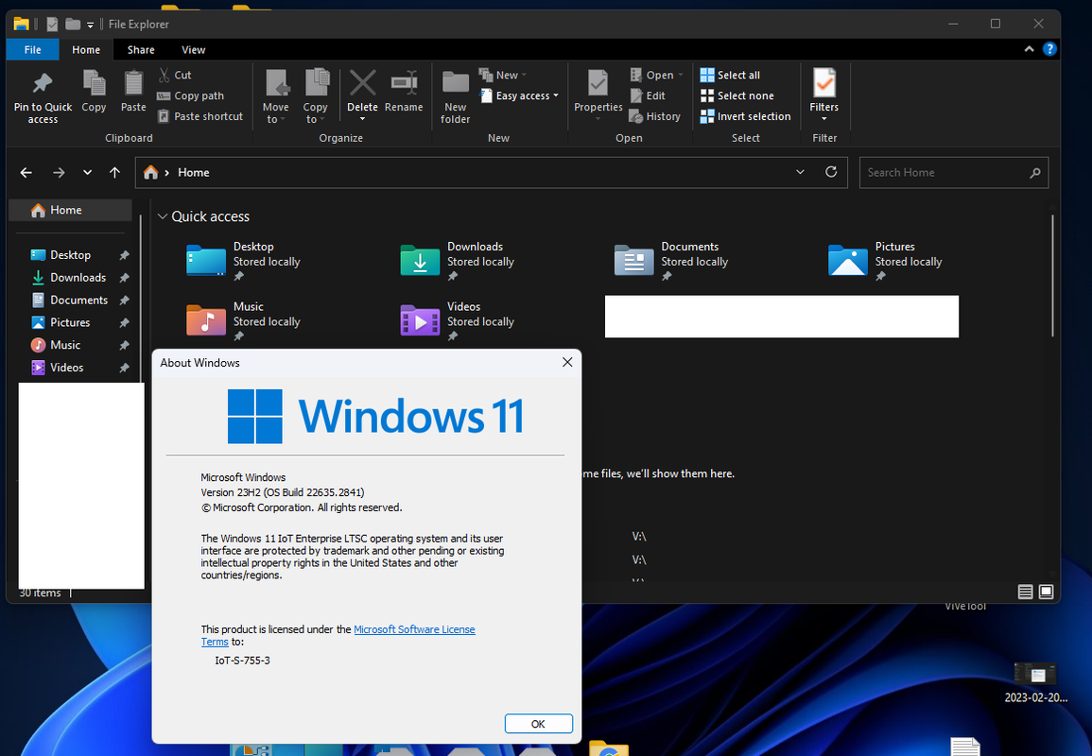Click the Home address bar path
This screenshot has height=756, width=1092.
click(x=193, y=173)
